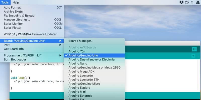Select Burn Bootloader

15,59
